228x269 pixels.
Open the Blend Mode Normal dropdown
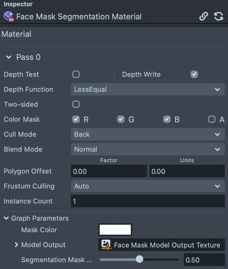tap(148, 149)
